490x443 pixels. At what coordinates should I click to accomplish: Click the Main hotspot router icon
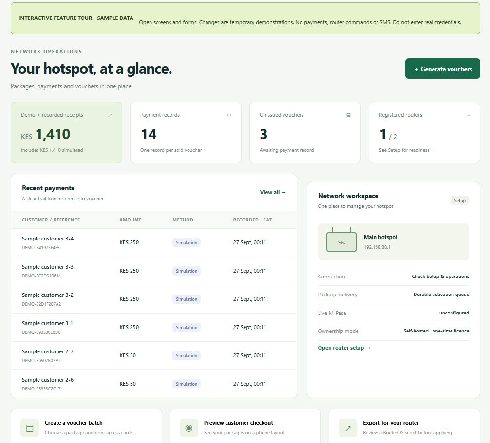341,240
